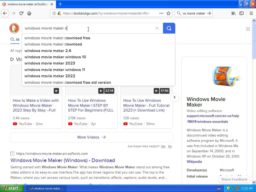256x192 pixels.
Task: Open the Firefox hamburger menu
Action: pyautogui.click(x=251, y=13)
